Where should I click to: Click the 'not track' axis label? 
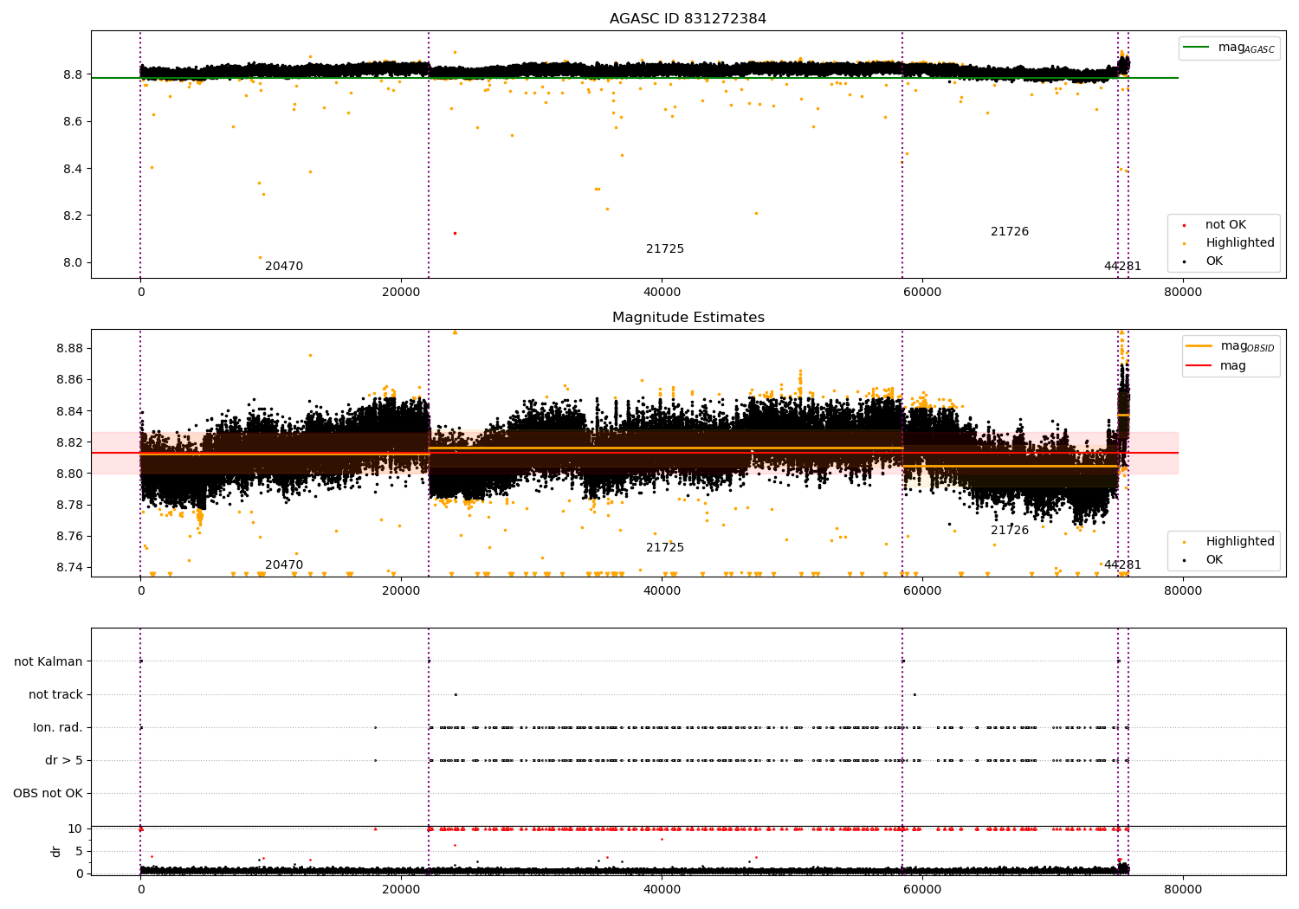point(55,694)
